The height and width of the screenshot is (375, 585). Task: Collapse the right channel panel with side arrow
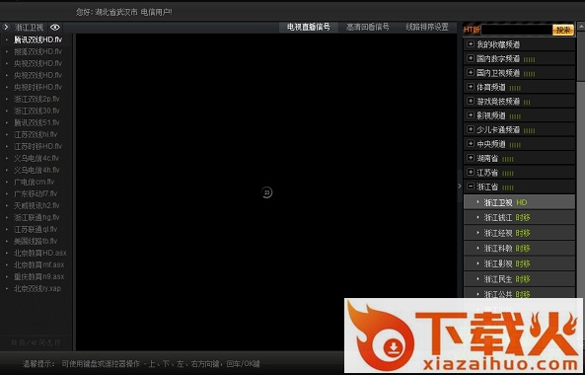460,186
